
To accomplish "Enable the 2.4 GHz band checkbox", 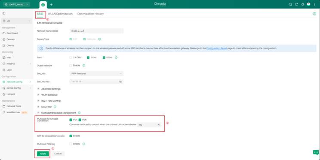I will [71, 57].
